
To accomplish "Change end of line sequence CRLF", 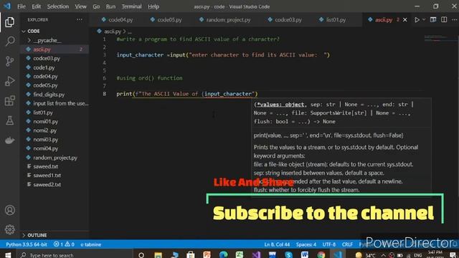I will (x=347, y=244).
